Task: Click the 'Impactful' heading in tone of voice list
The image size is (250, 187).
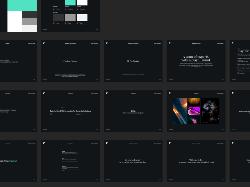Action: tap(64, 167)
